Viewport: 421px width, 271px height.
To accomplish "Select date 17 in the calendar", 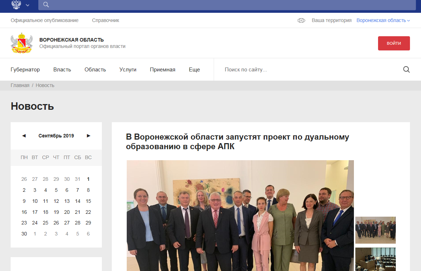I will pyautogui.click(x=35, y=212).
